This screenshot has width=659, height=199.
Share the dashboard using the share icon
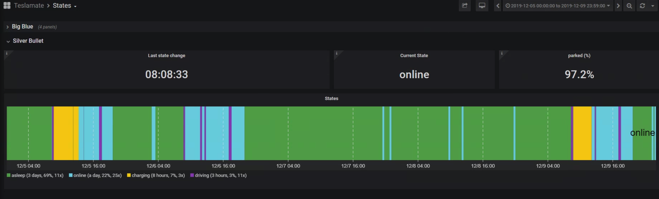pyautogui.click(x=465, y=6)
